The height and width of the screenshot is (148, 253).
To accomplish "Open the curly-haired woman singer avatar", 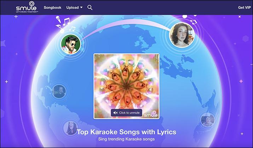I will click(182, 35).
